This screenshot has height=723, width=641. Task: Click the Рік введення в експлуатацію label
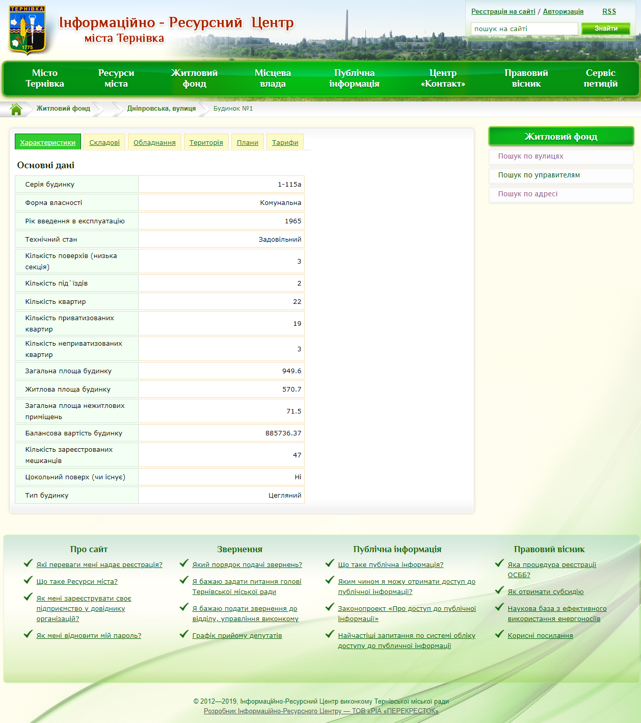[x=75, y=221]
